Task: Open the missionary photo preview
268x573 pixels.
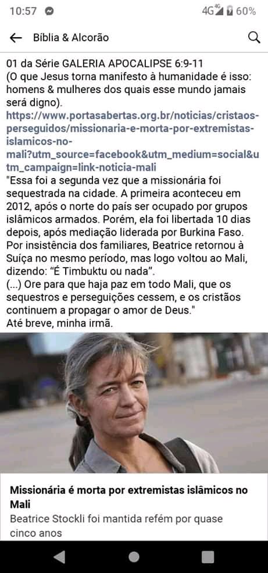Action: (134, 403)
